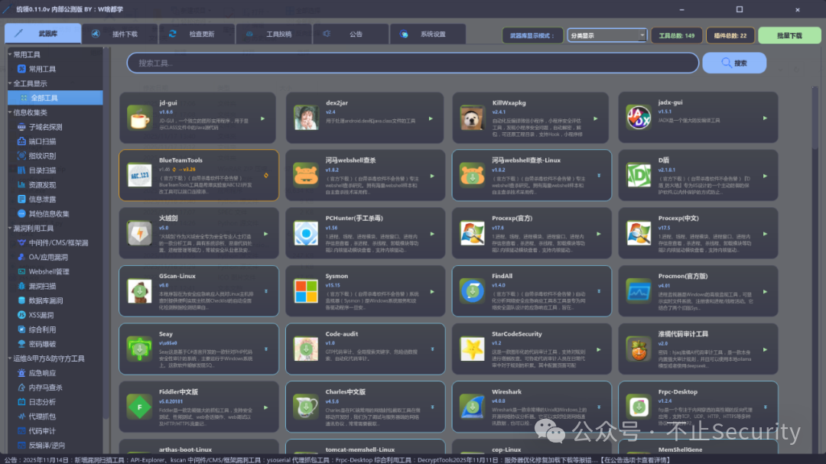826x464 pixels.
Task: Click the Code-audit icon
Action: coord(306,349)
